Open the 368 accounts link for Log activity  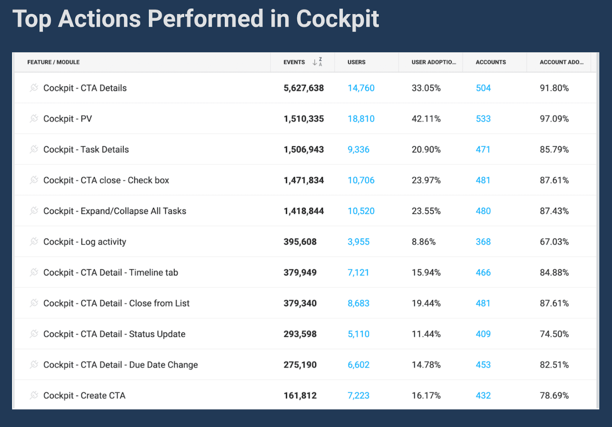pos(483,242)
